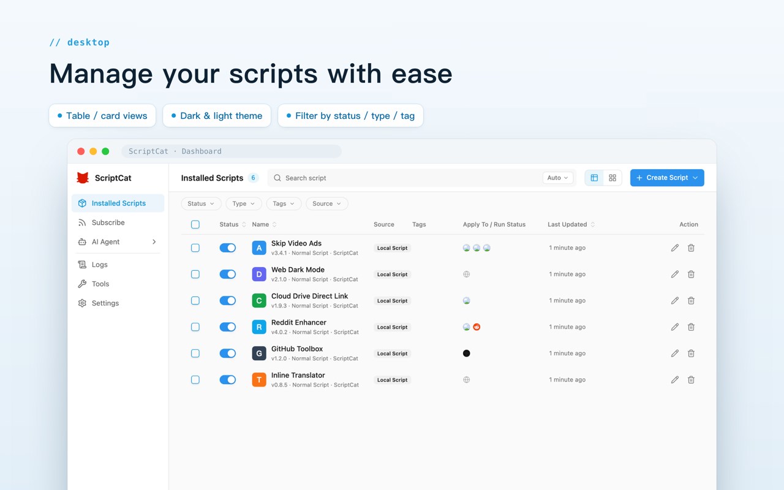
Task: Click the Local Script tag on Skip Video Ads
Action: (393, 248)
